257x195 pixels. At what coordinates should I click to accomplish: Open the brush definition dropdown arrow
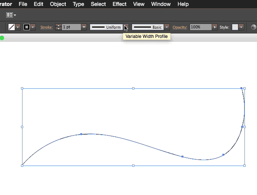pos(167,27)
